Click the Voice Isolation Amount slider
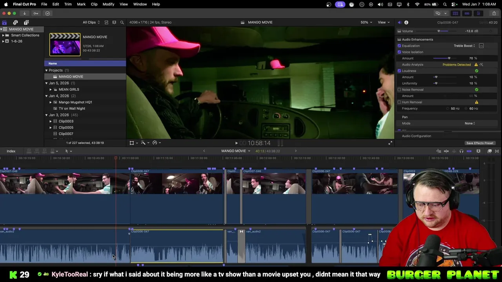Image resolution: width=502 pixels, height=282 pixels. [x=444, y=58]
